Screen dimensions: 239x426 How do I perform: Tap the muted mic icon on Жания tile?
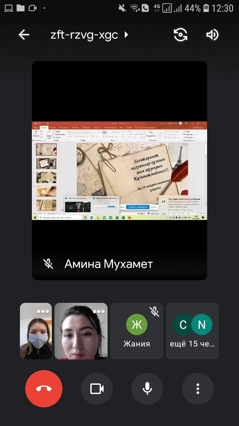[x=154, y=312]
